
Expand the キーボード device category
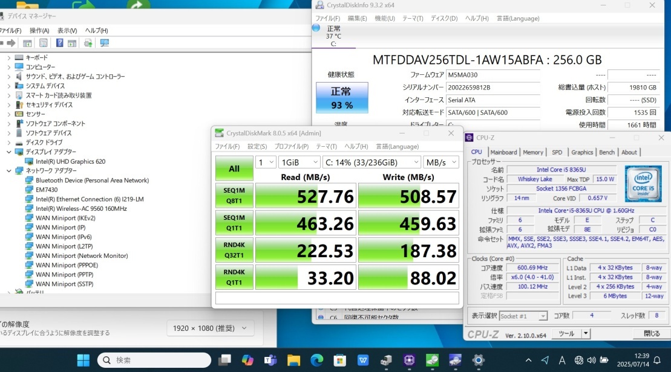click(8, 57)
